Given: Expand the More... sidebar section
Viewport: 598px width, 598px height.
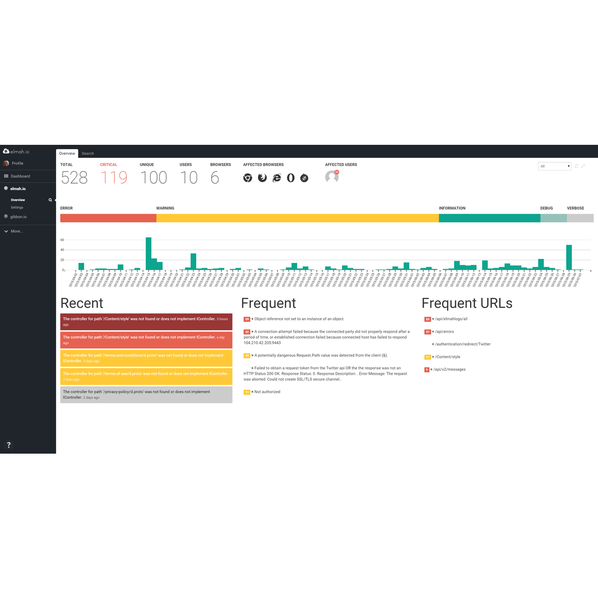Looking at the screenshot, I should [14, 231].
